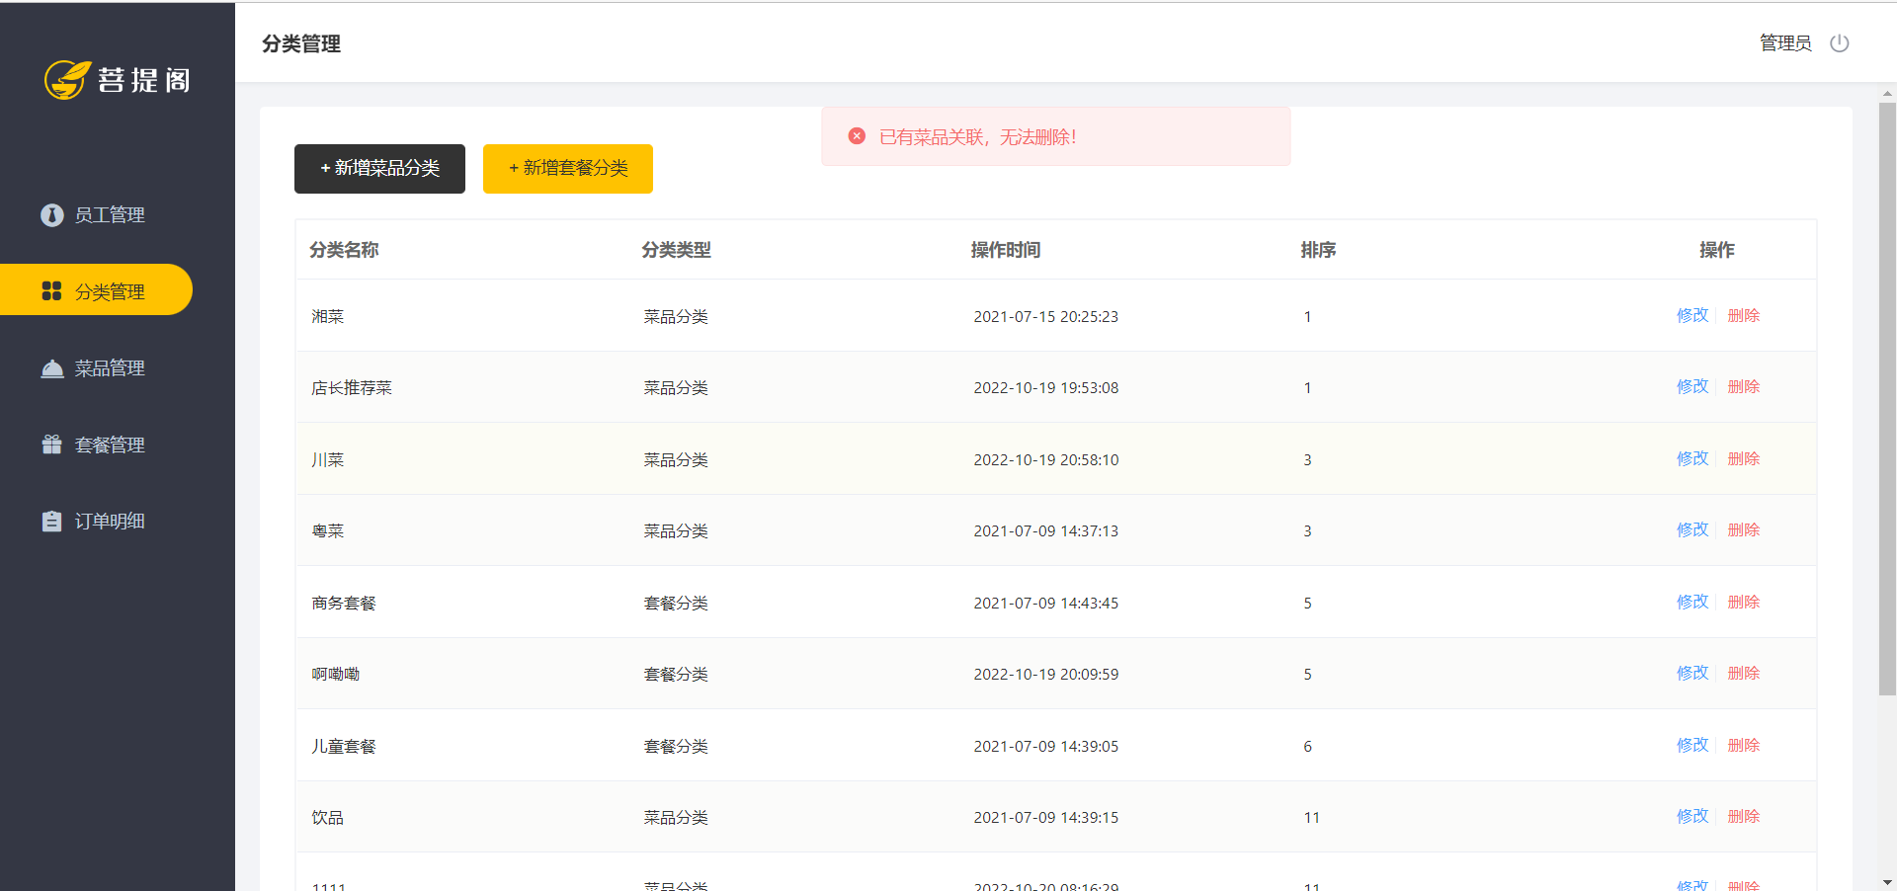
Task: Click 新增套餐分类 button
Action: click(x=568, y=169)
